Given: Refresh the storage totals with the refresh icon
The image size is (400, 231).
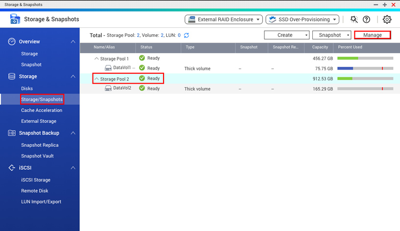Looking at the screenshot, I should [187, 35].
